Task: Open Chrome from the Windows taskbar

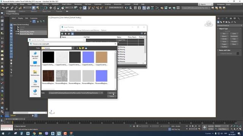Action: [x=34, y=133]
